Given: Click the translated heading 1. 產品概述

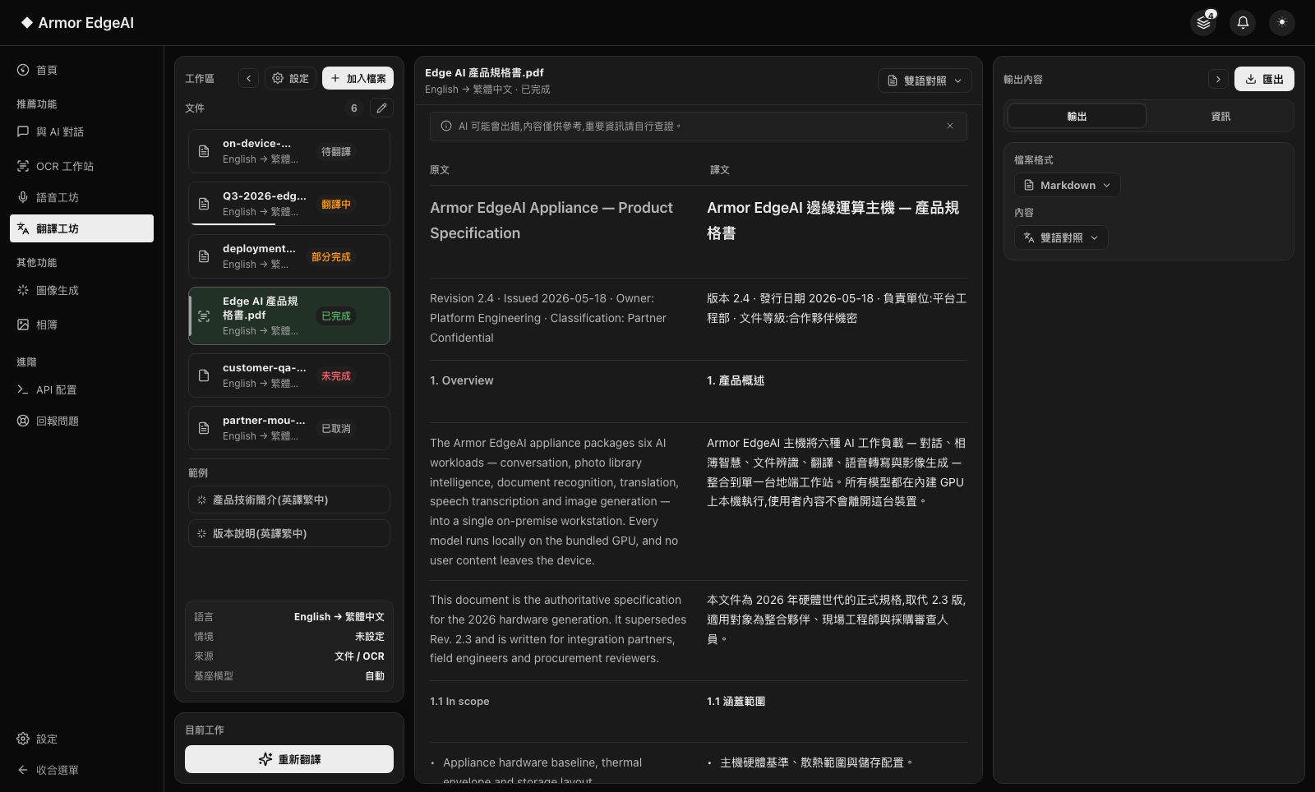Looking at the screenshot, I should tap(736, 380).
